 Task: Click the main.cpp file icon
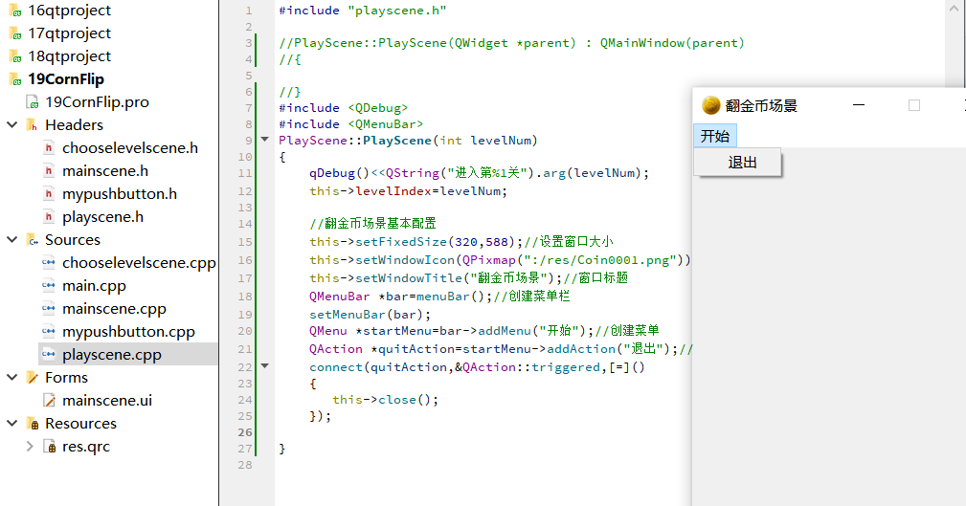pos(49,286)
